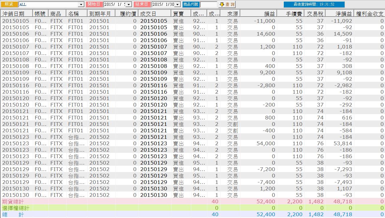Select the 1,107 net profit cell
The width and height of the screenshot is (385, 218).
[345, 189]
